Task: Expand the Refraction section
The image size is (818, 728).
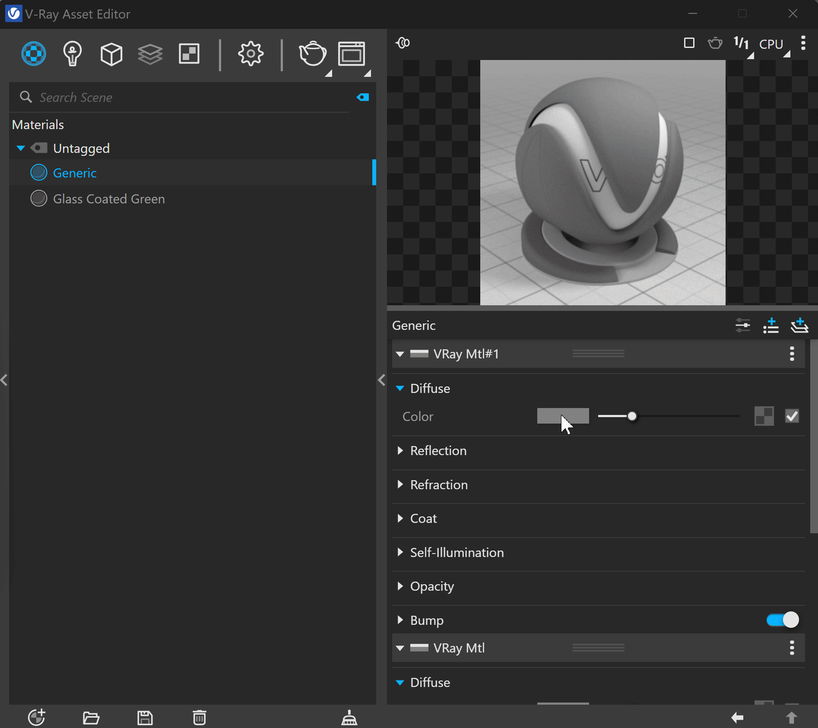Action: [x=400, y=484]
